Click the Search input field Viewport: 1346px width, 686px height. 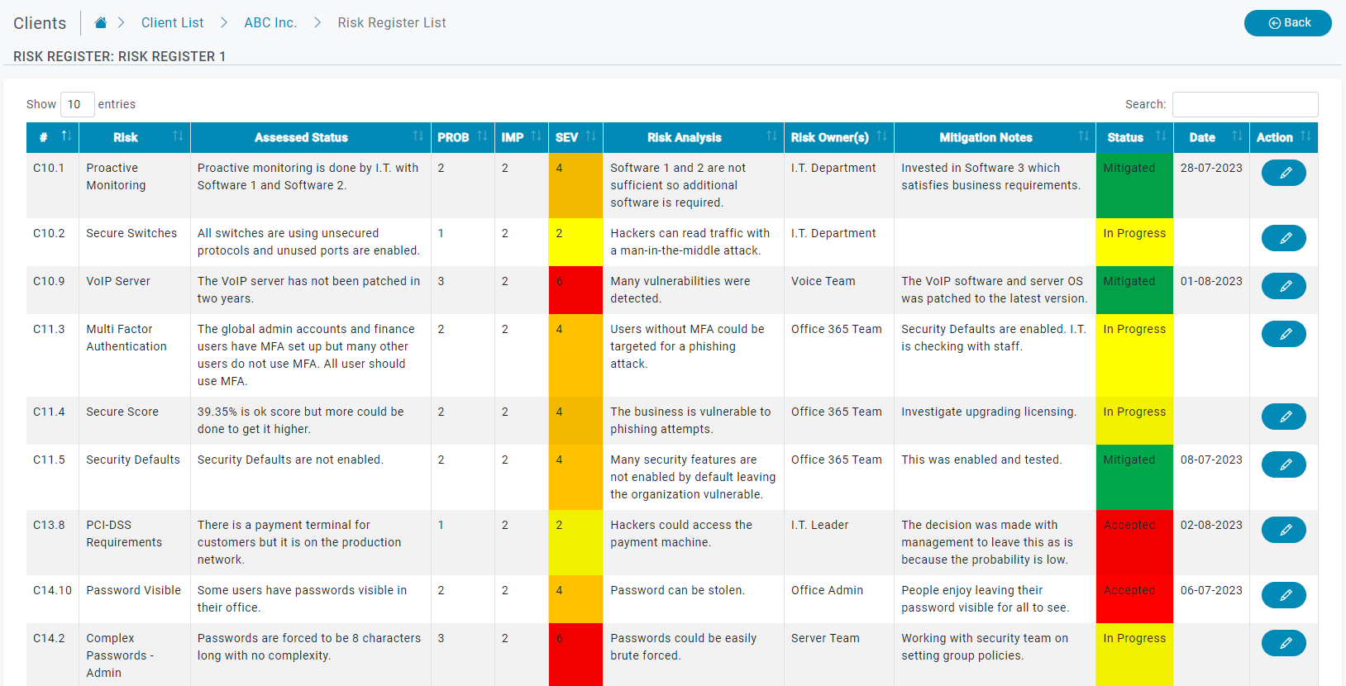coord(1244,105)
